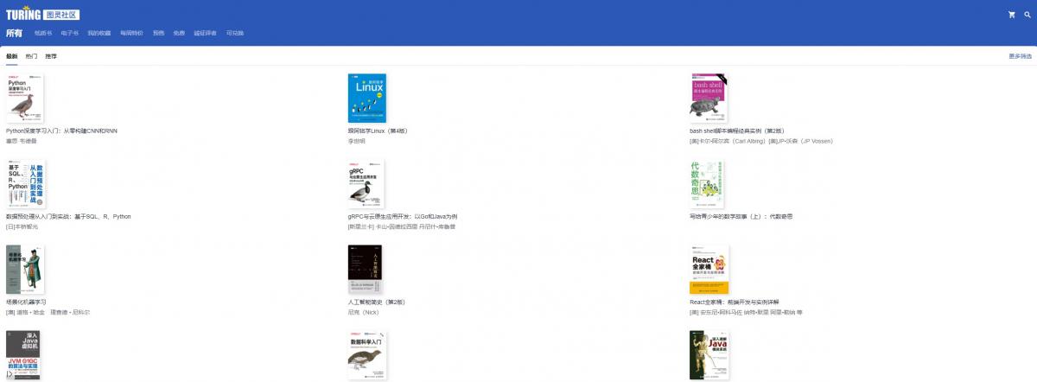The image size is (1037, 382).
Task: Open the 数据预处理从入门到实战 title link
Action: (x=68, y=216)
